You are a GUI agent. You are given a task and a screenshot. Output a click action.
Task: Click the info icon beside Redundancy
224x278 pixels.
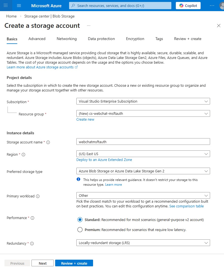pyautogui.click(x=32, y=244)
